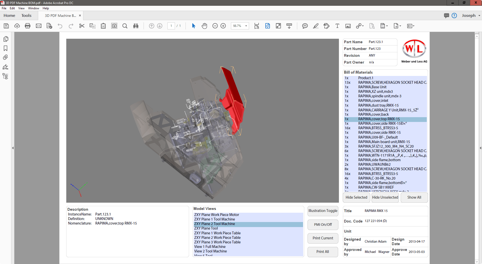Open the zoom percentage dropdown

pyautogui.click(x=246, y=26)
